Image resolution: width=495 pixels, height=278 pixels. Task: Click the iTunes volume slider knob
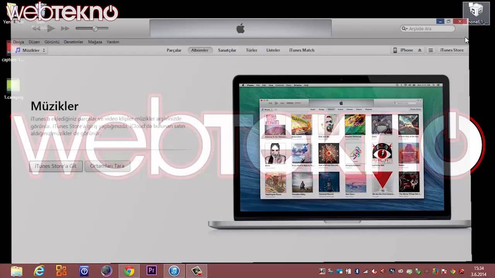(95, 28)
